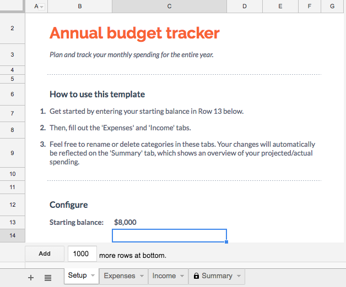The image size is (346, 287).
Task: Open the Summary sheet tab
Action: (217, 276)
